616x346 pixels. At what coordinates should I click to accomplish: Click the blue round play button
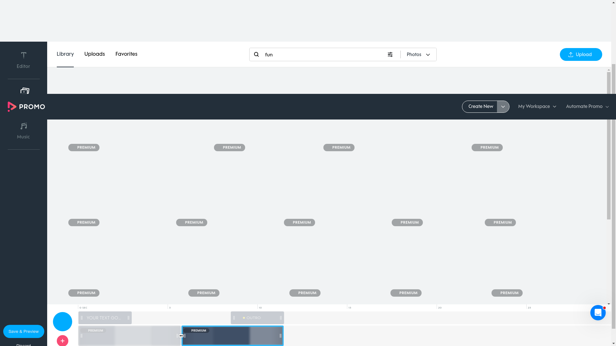pyautogui.click(x=63, y=322)
